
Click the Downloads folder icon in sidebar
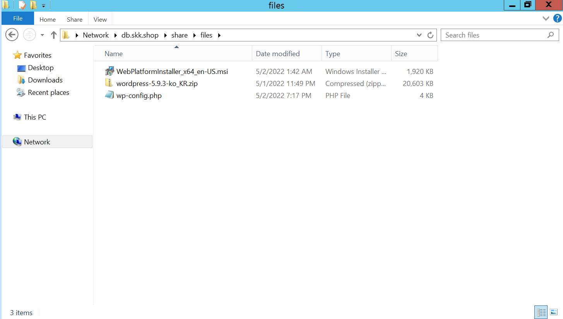[x=21, y=80]
